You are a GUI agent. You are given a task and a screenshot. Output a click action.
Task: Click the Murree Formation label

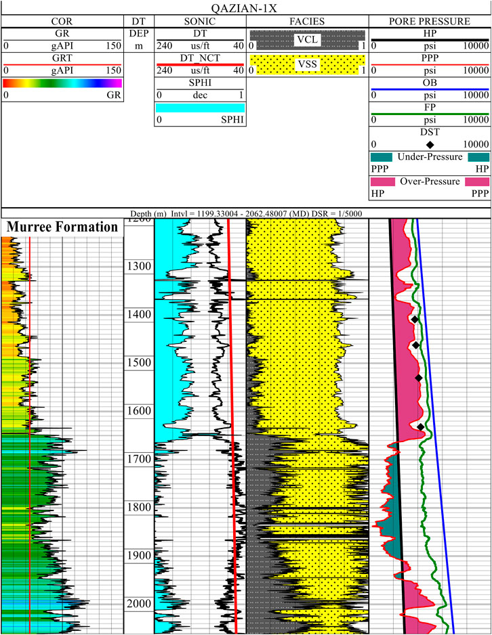point(62,227)
